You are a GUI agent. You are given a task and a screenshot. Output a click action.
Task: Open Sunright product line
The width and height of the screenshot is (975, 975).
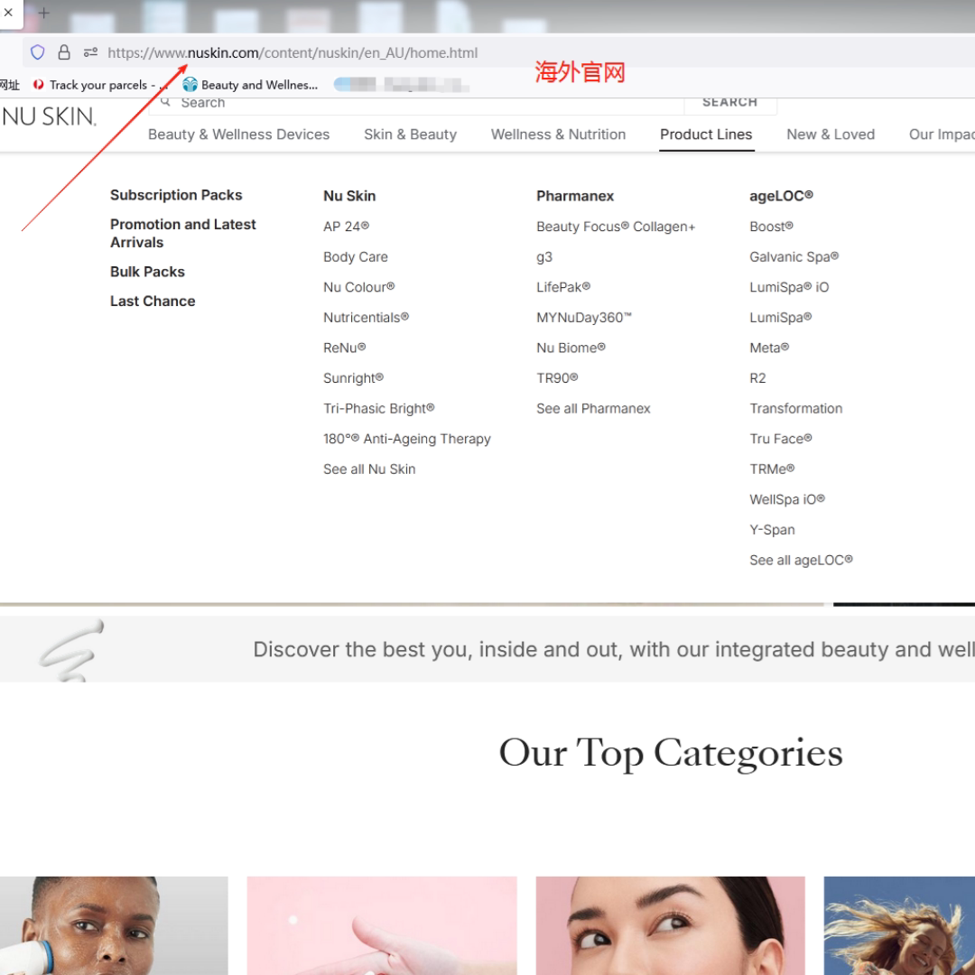coord(353,378)
